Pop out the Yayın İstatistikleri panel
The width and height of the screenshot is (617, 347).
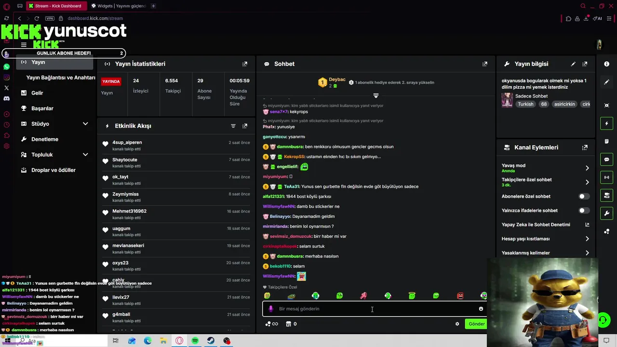(245, 64)
